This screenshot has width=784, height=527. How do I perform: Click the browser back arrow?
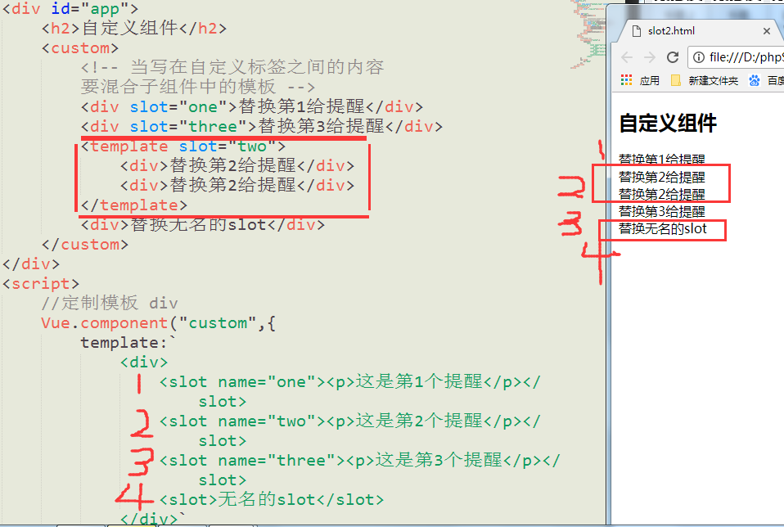627,57
